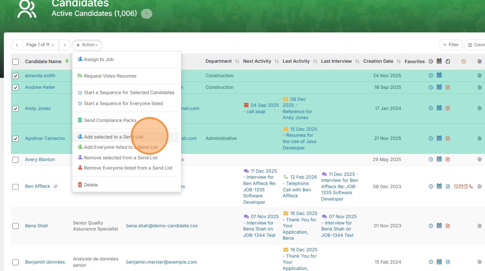
Task: Click green sort arrow beside Candidate Name
Action: (67, 61)
